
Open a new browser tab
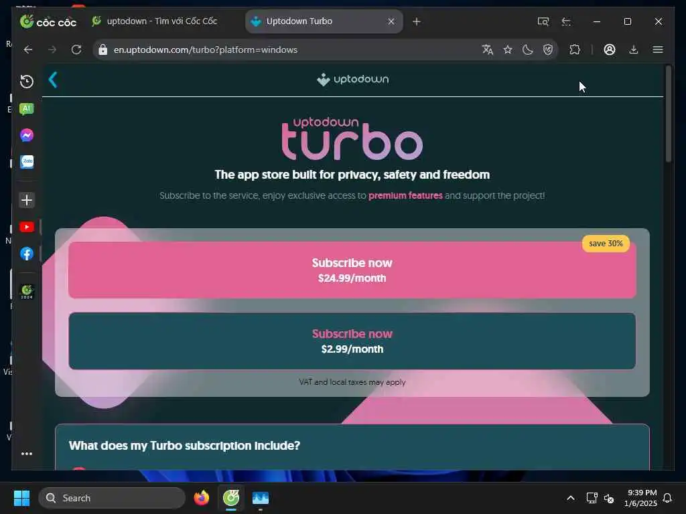pyautogui.click(x=417, y=21)
